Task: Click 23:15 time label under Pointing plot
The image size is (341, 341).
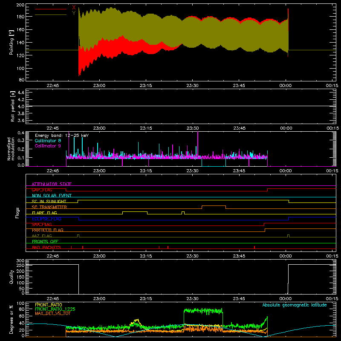Action: point(146,86)
